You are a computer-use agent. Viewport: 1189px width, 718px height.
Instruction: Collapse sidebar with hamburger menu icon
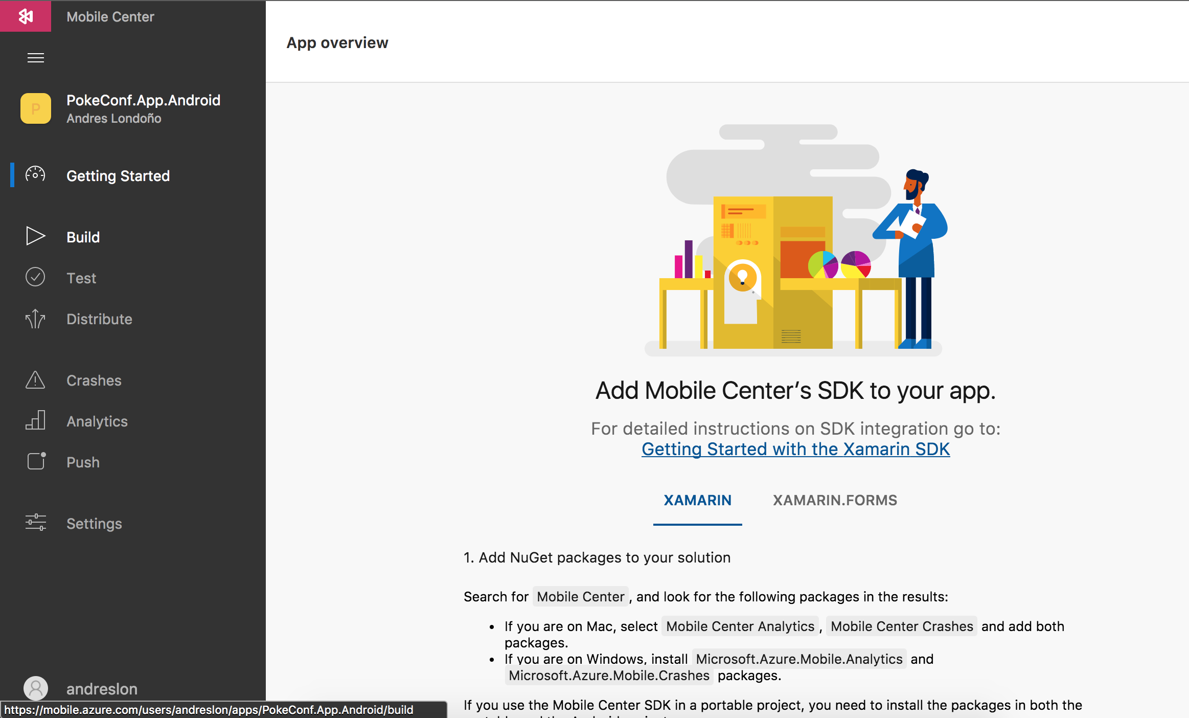35,58
